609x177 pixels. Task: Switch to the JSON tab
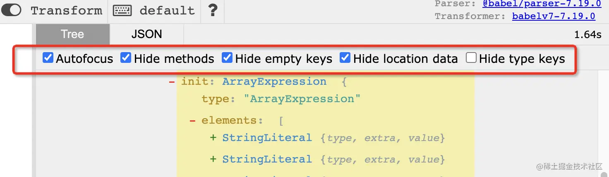(x=146, y=34)
